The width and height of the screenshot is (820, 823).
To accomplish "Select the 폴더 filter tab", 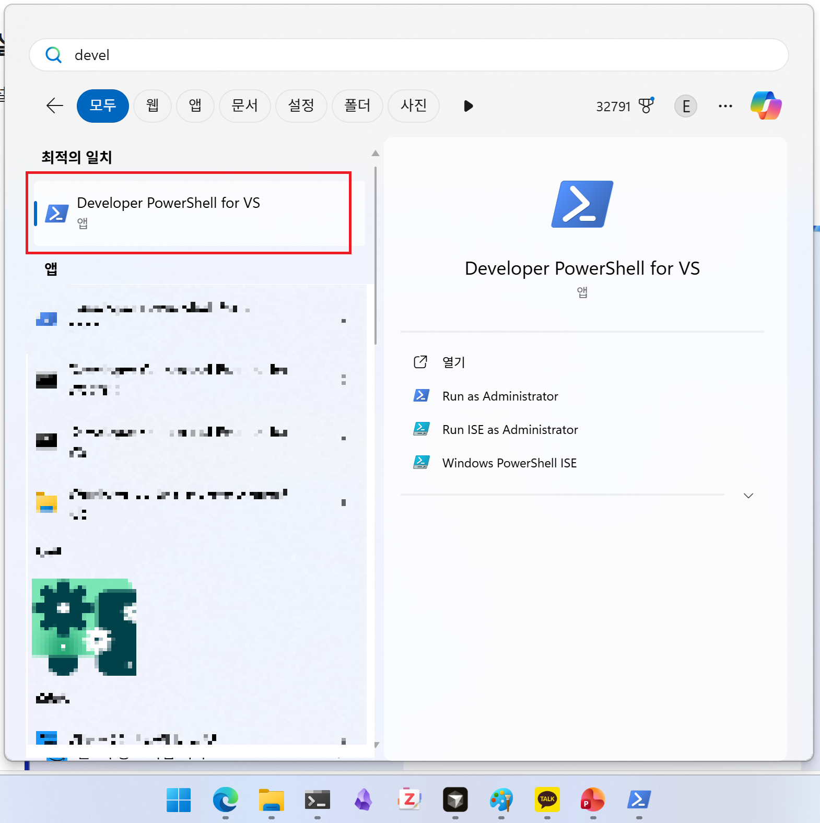I will (x=357, y=105).
